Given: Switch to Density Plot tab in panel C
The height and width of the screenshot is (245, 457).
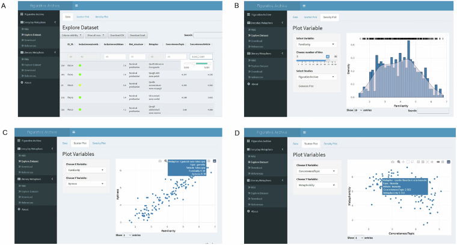Looking at the screenshot, I should (99, 143).
